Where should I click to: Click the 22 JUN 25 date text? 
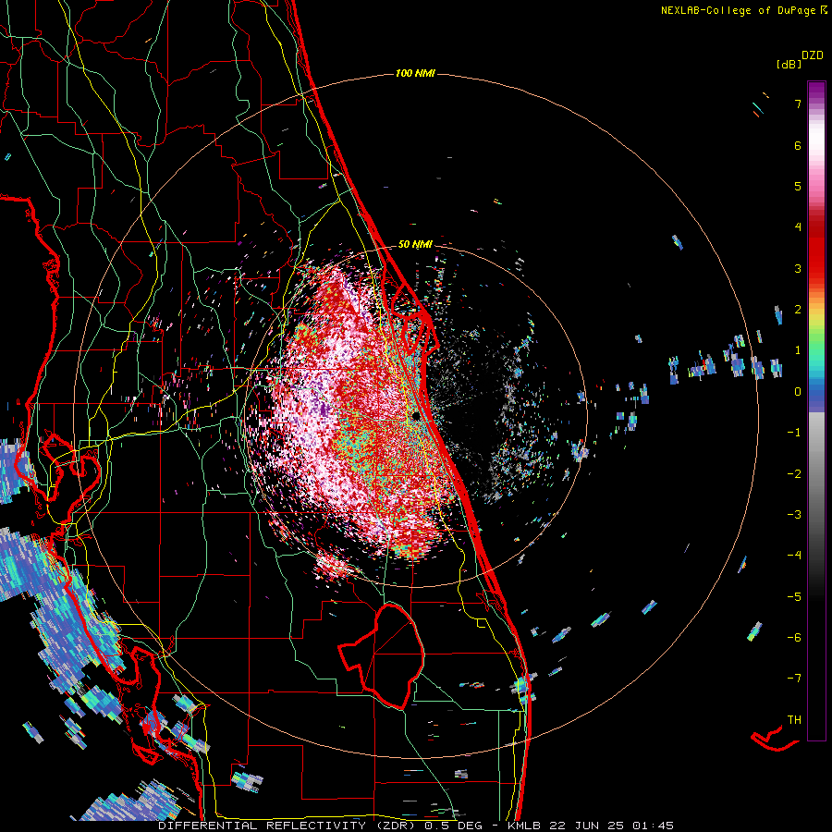pos(588,826)
